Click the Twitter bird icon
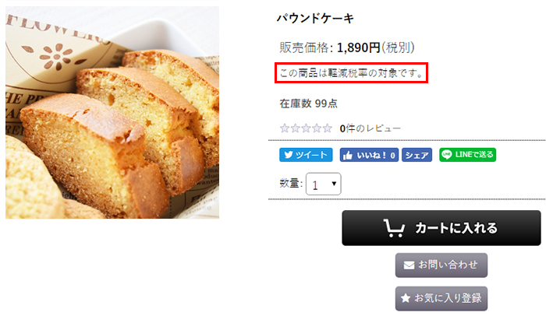The height and width of the screenshot is (316, 546). (x=289, y=155)
